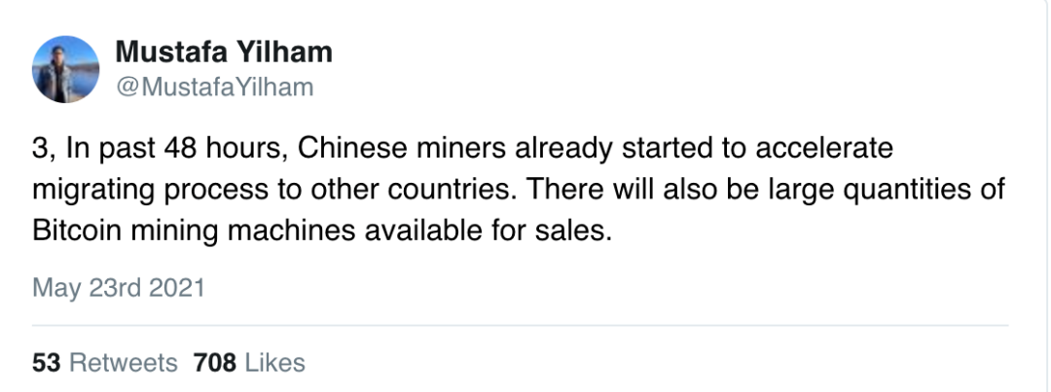Open the @MustafaYilham handle link

point(214,88)
